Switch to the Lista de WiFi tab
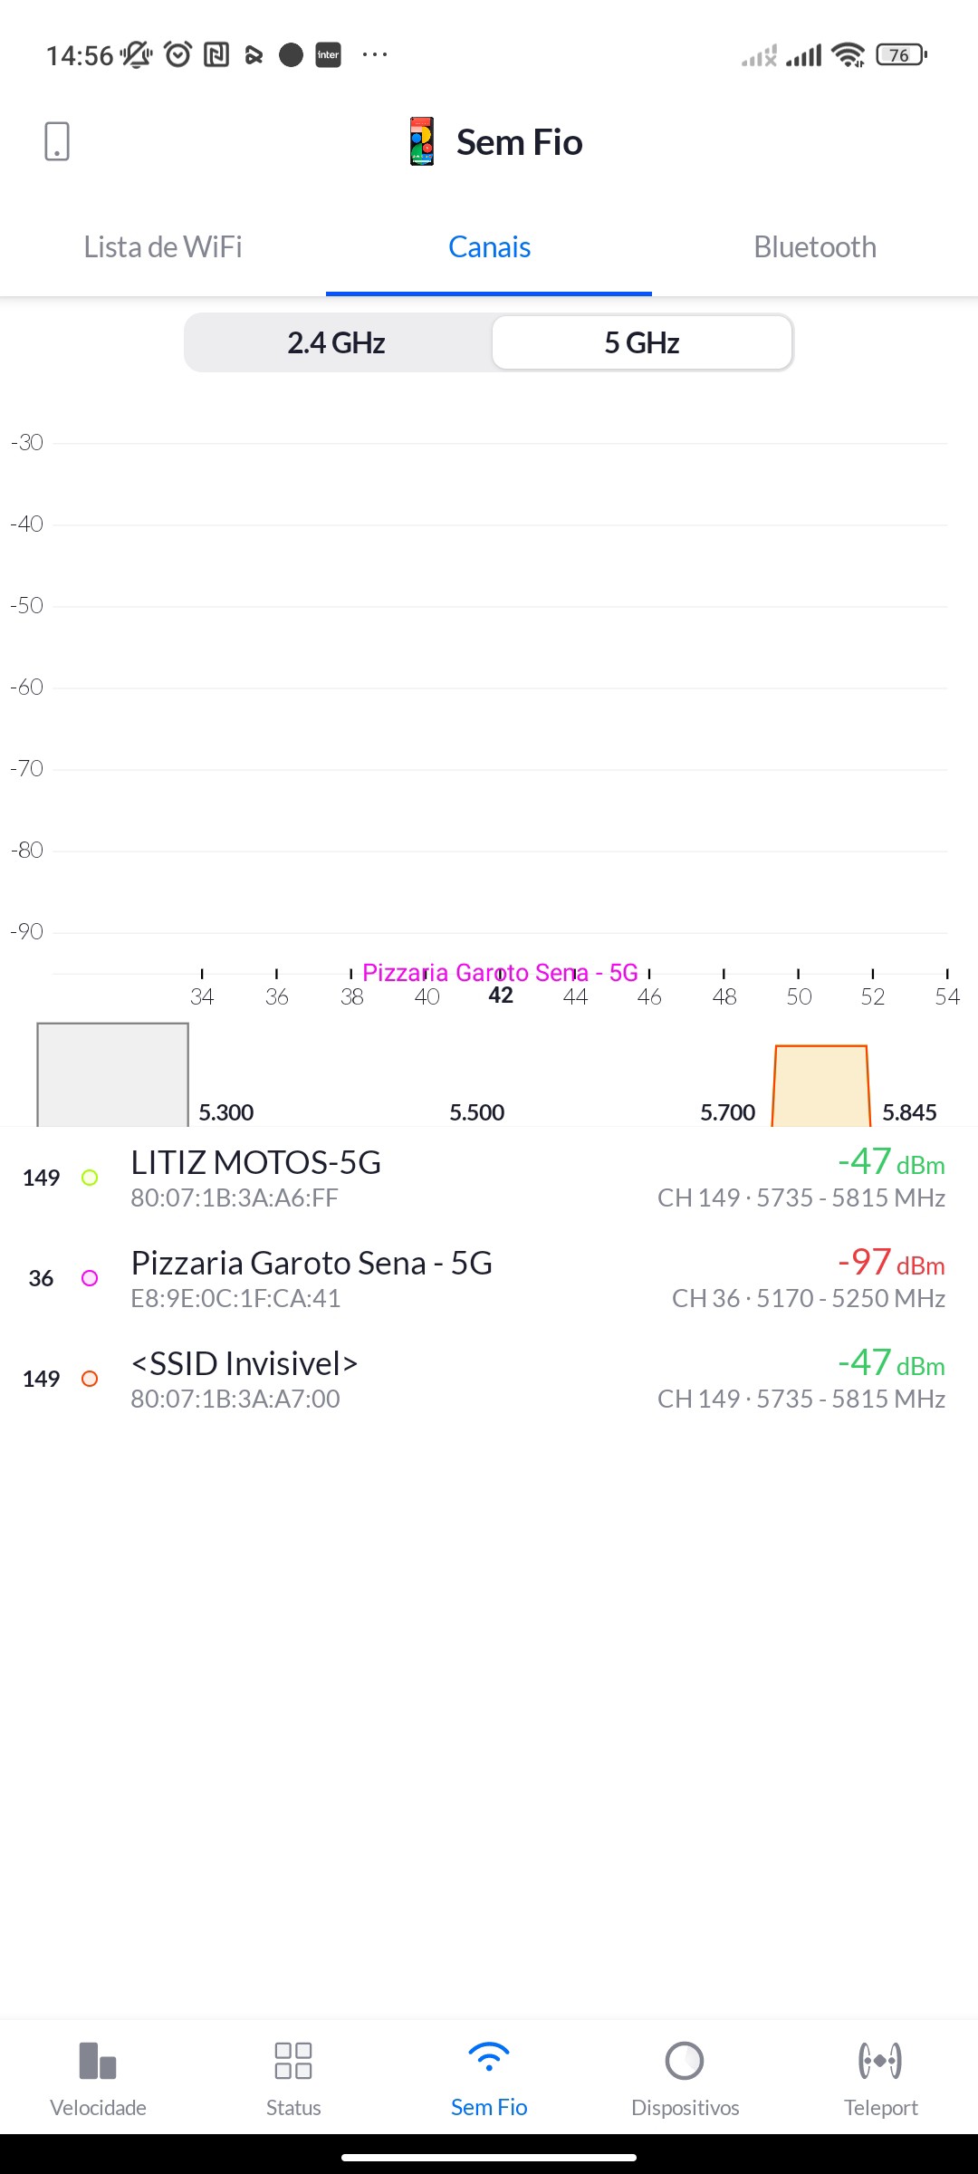 point(163,247)
